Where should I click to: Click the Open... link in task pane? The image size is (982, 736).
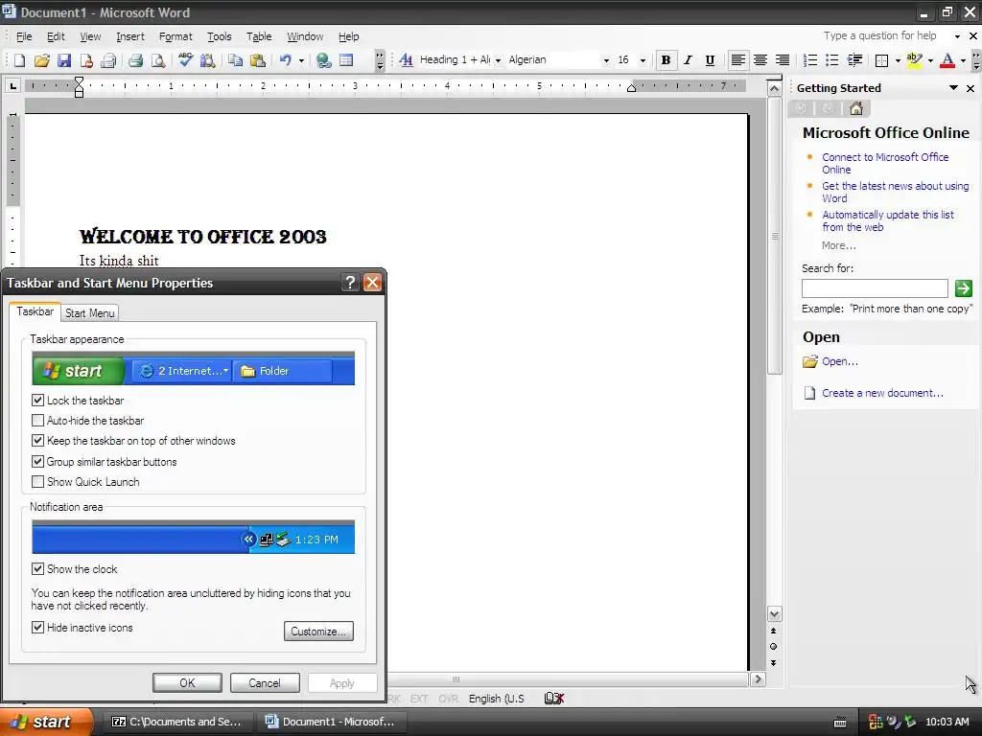point(840,361)
